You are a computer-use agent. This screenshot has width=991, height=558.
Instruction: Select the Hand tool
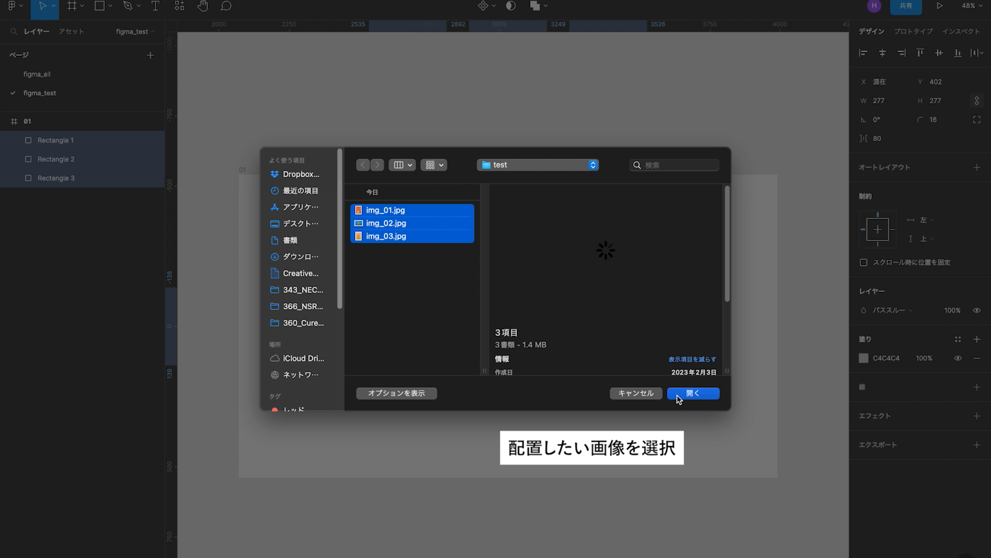tap(203, 6)
